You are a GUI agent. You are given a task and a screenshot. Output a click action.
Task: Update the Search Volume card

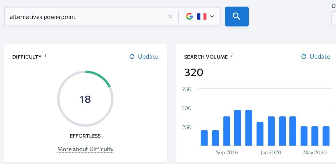click(x=316, y=57)
